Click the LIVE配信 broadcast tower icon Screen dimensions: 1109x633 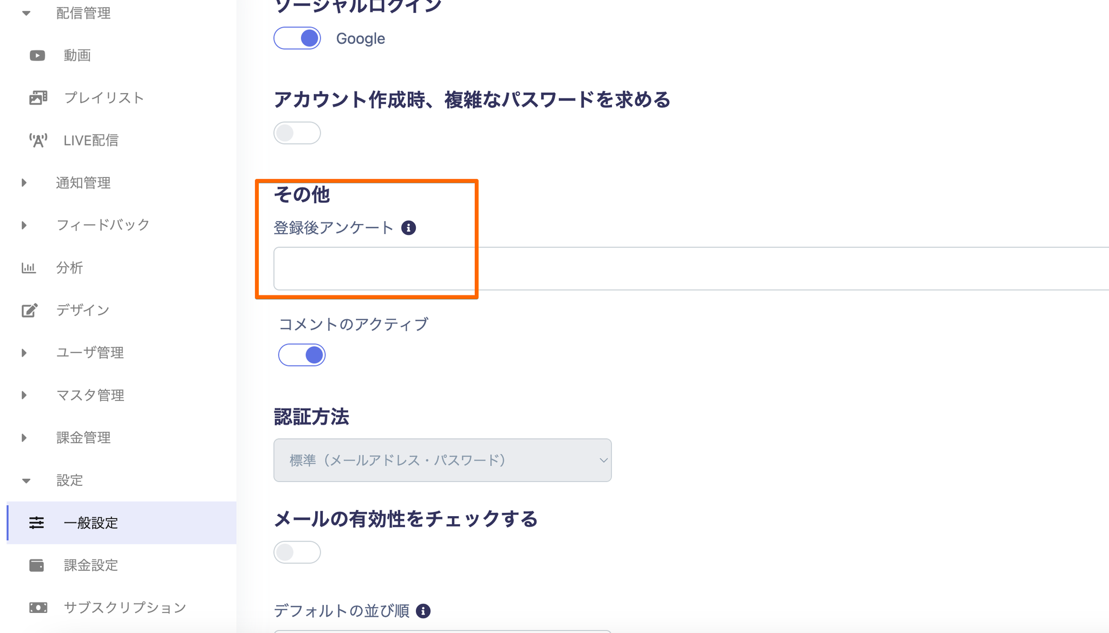[38, 141]
